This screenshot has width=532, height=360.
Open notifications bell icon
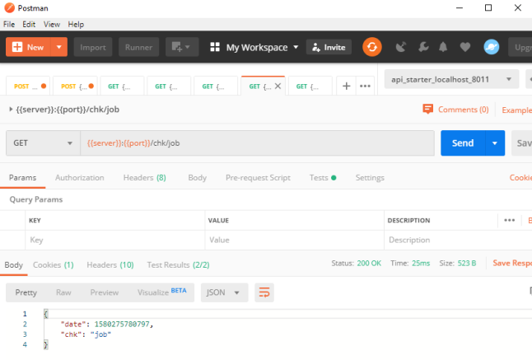[x=443, y=47]
